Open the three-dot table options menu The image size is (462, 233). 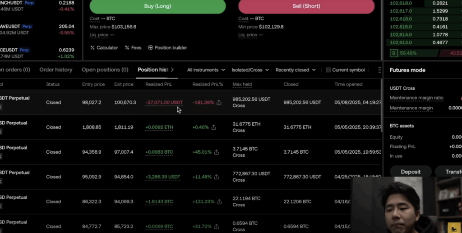pos(379,70)
